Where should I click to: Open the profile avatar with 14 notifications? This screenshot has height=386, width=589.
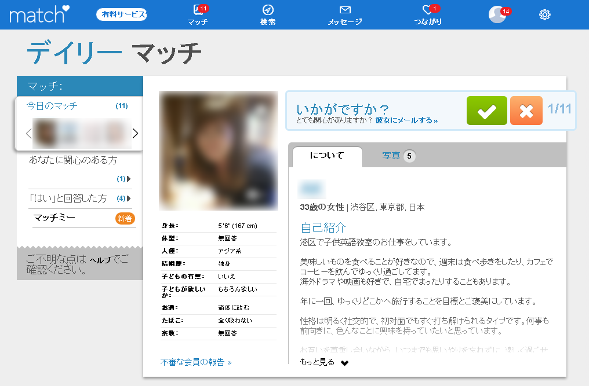click(497, 14)
